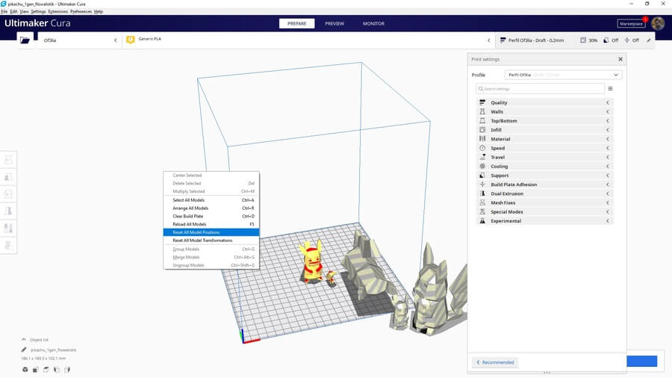Open the settings visibility hamburger menu
Viewport: 672px width, 378px height.
tap(610, 89)
